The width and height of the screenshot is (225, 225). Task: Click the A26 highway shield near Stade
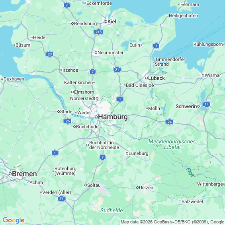pos(68,121)
